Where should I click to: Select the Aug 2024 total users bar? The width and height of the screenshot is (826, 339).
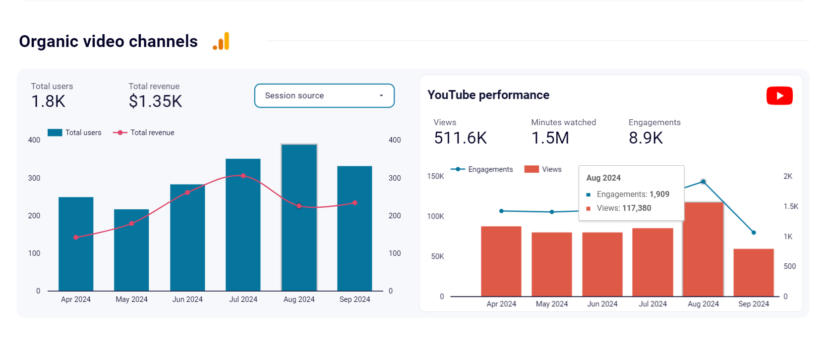click(299, 218)
